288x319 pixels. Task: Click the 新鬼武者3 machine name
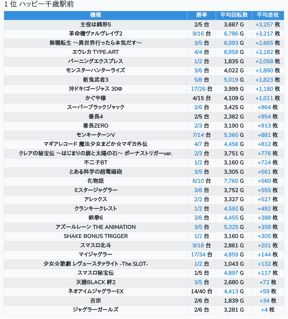tap(95, 80)
